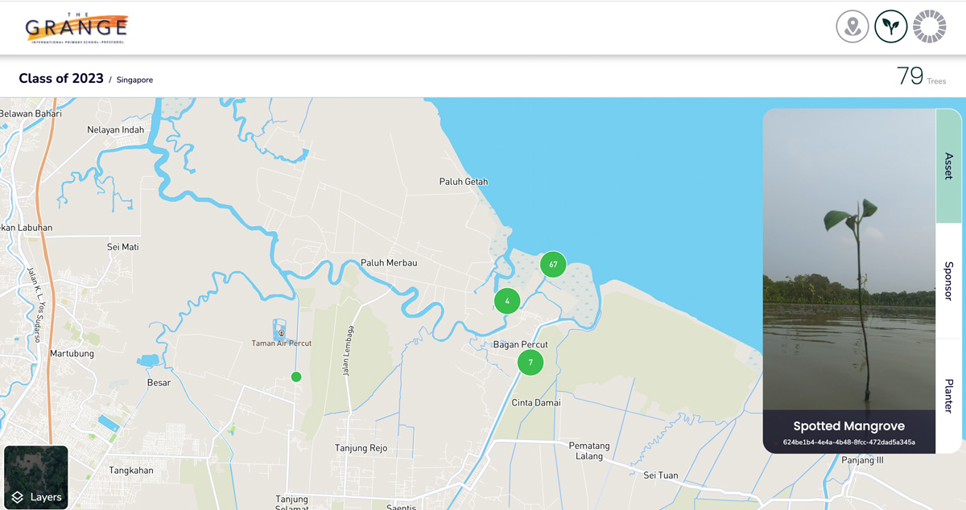The width and height of the screenshot is (966, 510).
Task: Click The Grange school logo
Action: click(x=76, y=27)
